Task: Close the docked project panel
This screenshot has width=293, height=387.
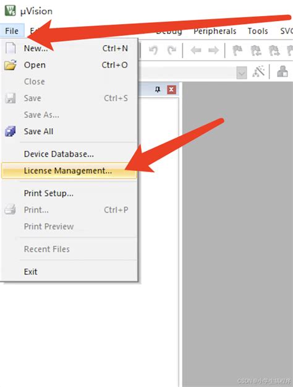Action: click(x=171, y=90)
